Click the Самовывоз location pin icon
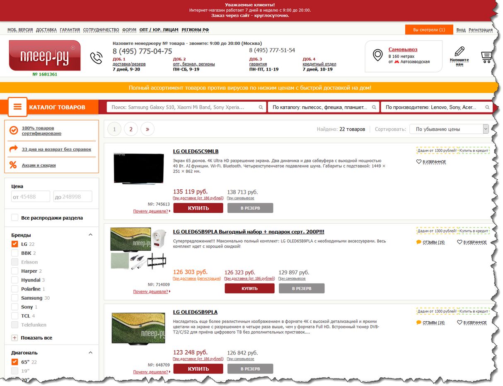The height and width of the screenshot is (386, 503). [377, 55]
